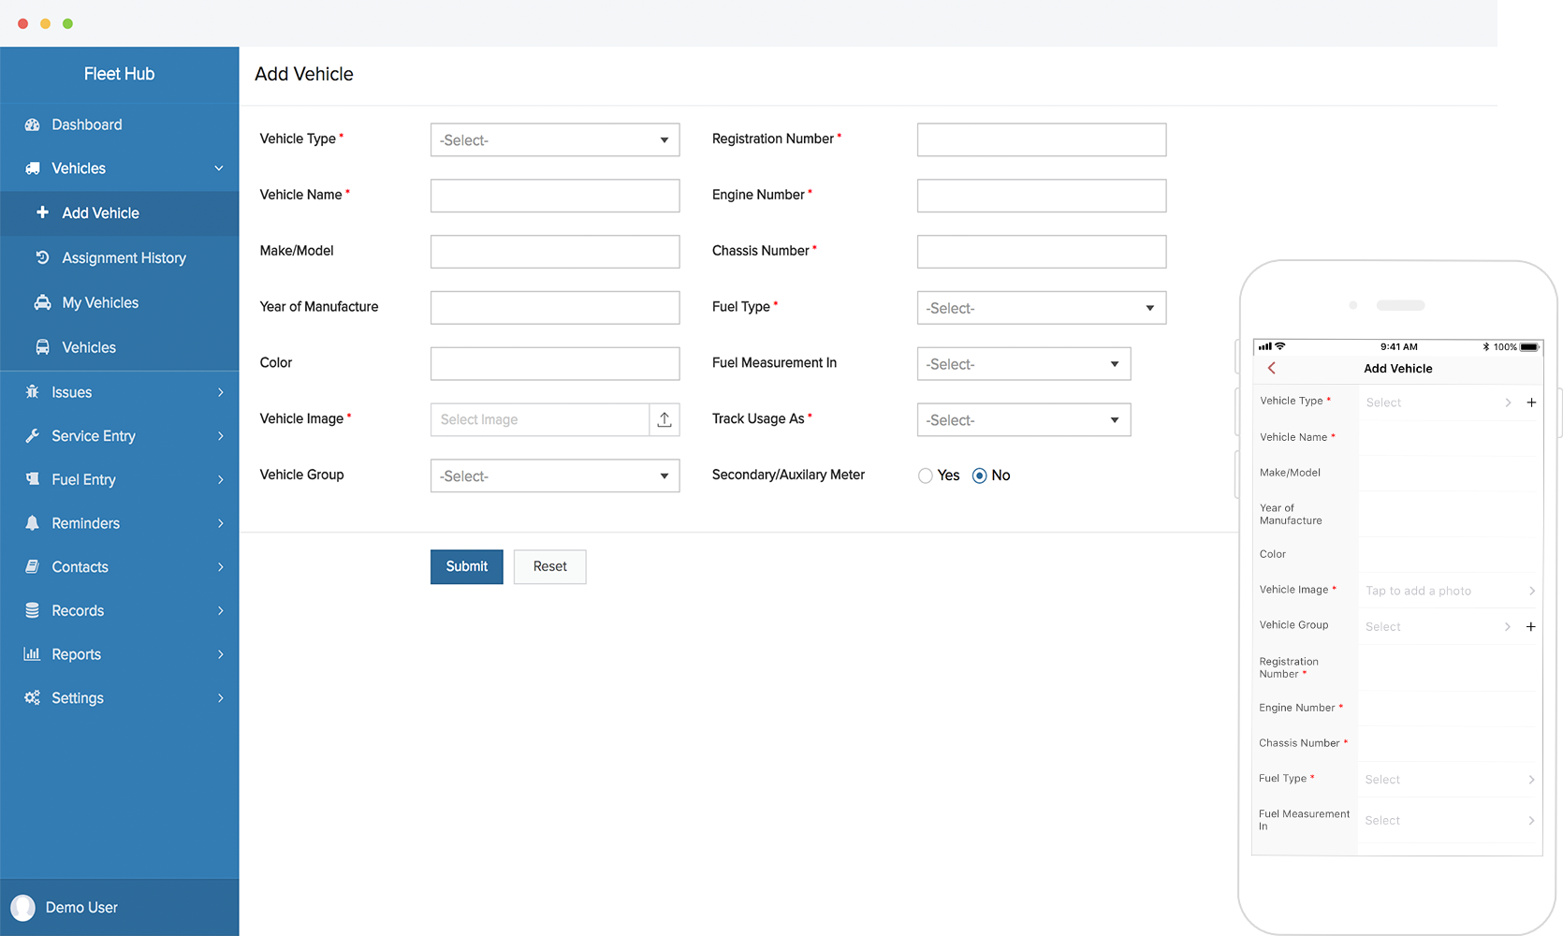Open Assignment History in the sidebar

click(x=124, y=258)
